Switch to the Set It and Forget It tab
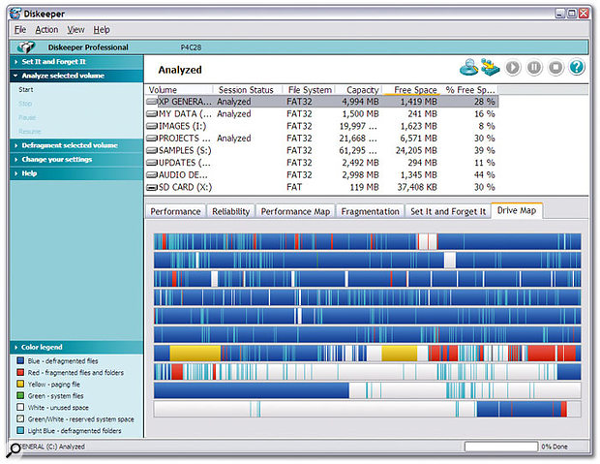The image size is (600, 464). 448,211
